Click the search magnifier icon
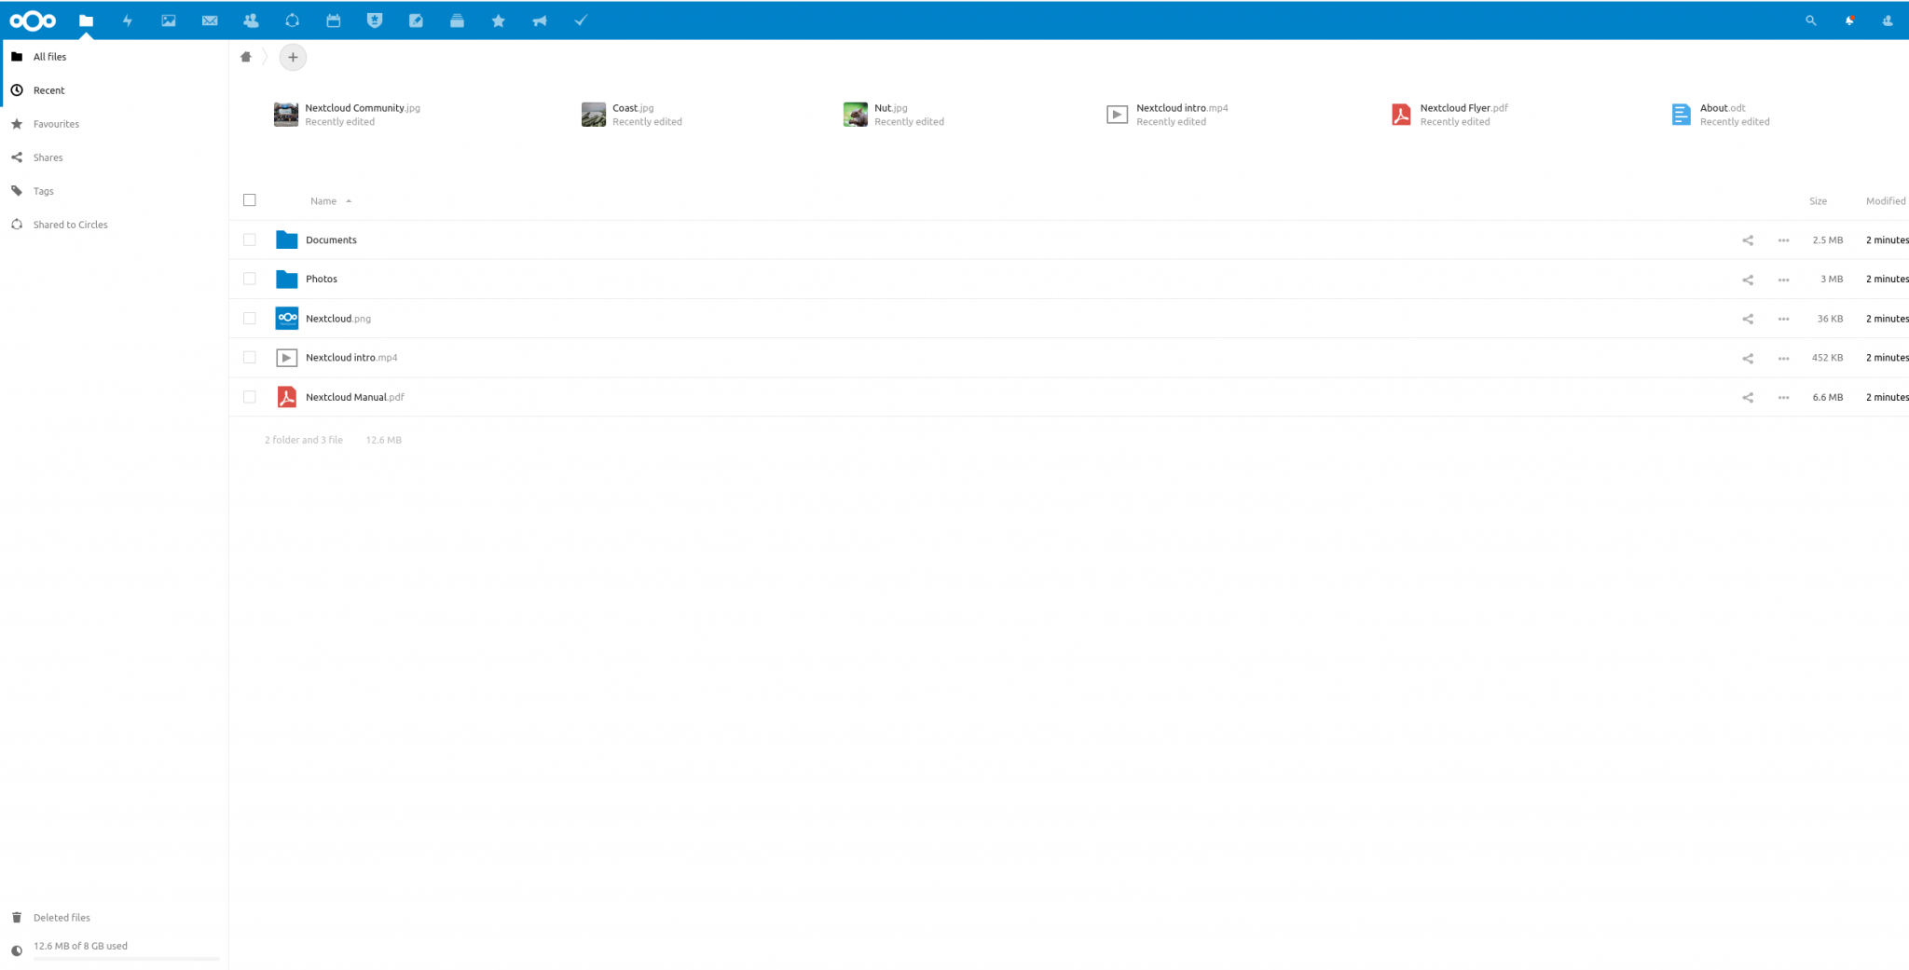Viewport: 1909px width, 970px height. tap(1810, 20)
